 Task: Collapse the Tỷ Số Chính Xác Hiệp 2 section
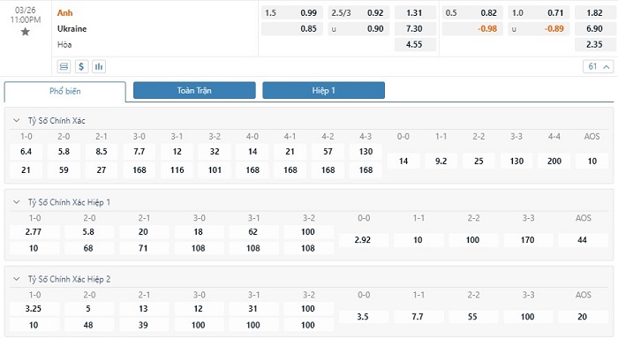17,279
